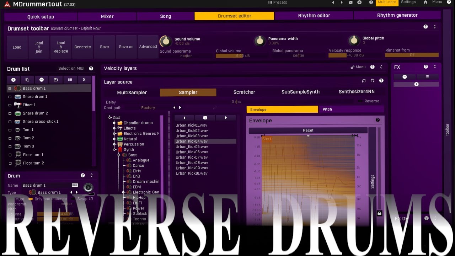Duplicate drum using the copy icon
This screenshot has width=455, height=256.
pos(27,80)
